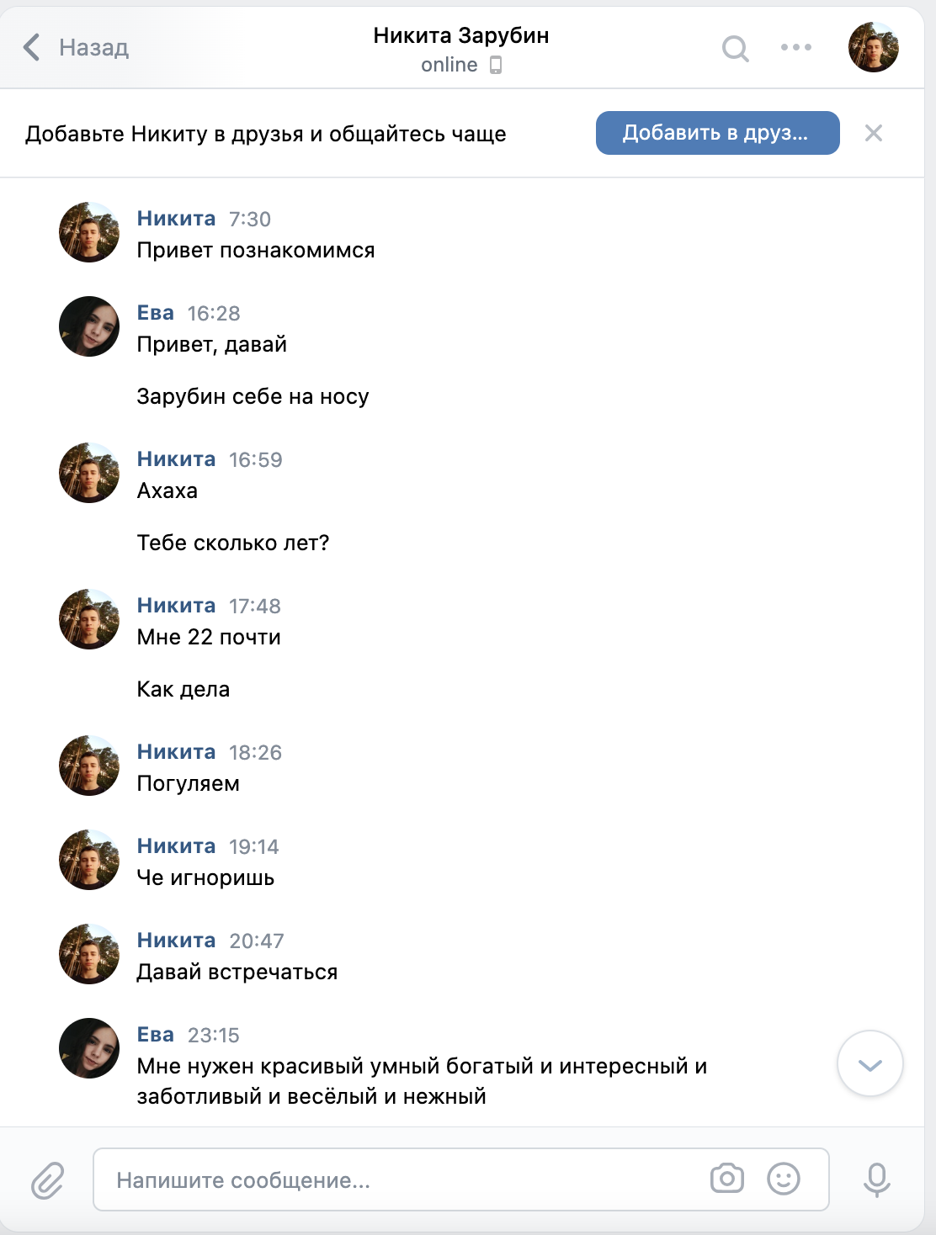
Task: Select the message 'Зарубин себе на носу'
Action: 253,396
